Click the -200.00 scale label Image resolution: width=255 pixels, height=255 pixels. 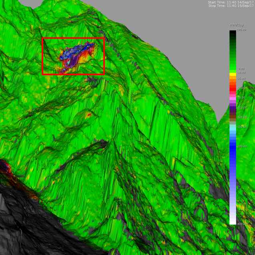[242, 147]
